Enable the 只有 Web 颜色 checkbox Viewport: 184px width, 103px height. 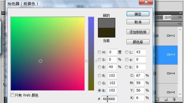pyautogui.click(x=12, y=95)
